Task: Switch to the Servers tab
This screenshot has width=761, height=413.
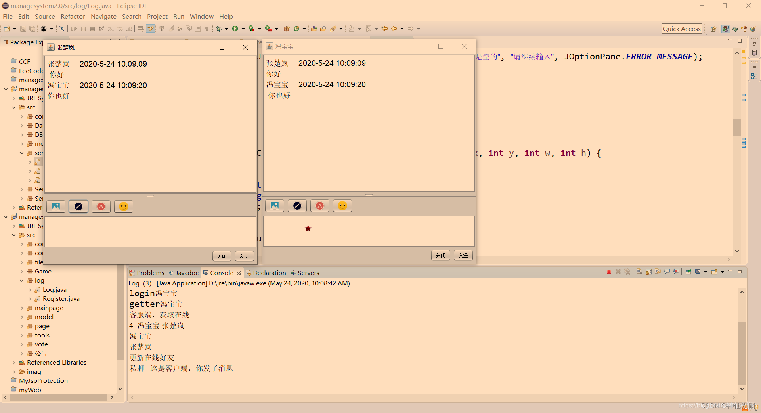Action: point(305,273)
